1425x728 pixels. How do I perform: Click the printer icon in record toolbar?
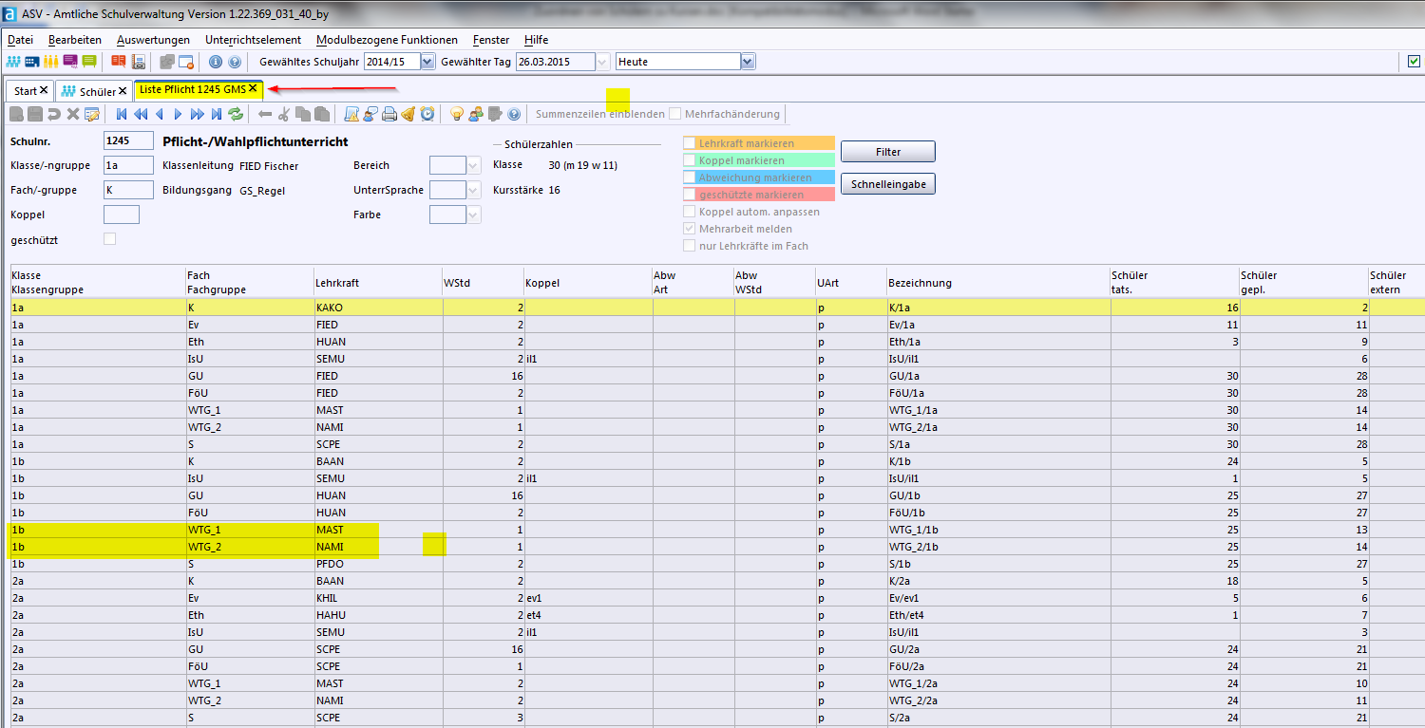[x=389, y=114]
